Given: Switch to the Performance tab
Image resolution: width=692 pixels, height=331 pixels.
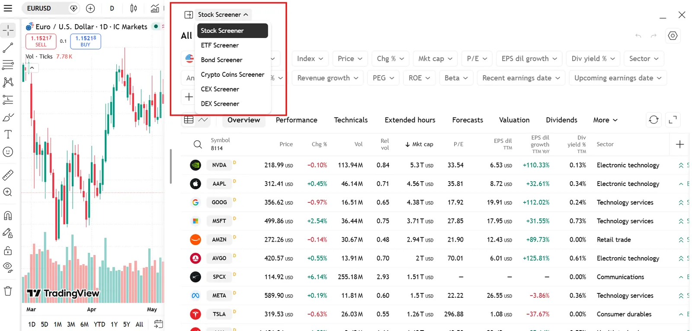Looking at the screenshot, I should pos(296,120).
